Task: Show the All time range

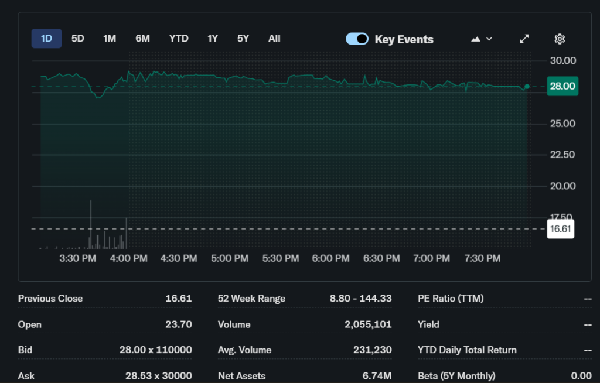Action: [x=274, y=39]
